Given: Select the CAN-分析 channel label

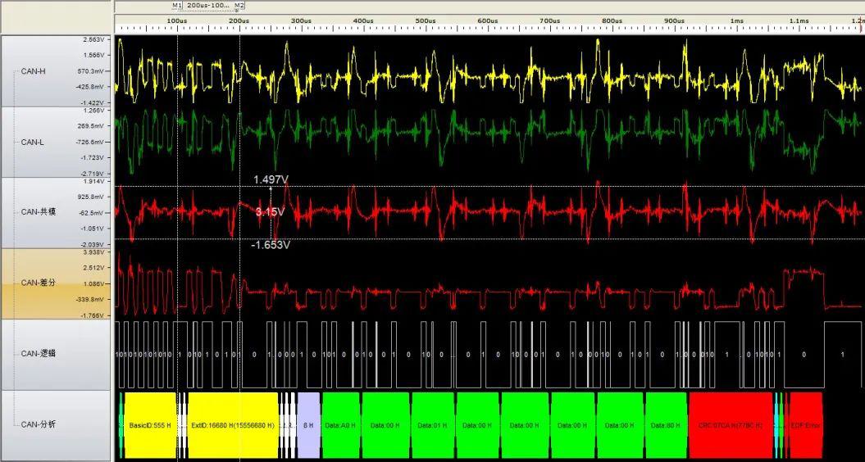Looking at the screenshot, I should pos(39,424).
